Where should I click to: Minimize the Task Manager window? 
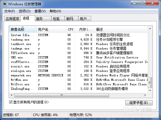click(134, 3)
